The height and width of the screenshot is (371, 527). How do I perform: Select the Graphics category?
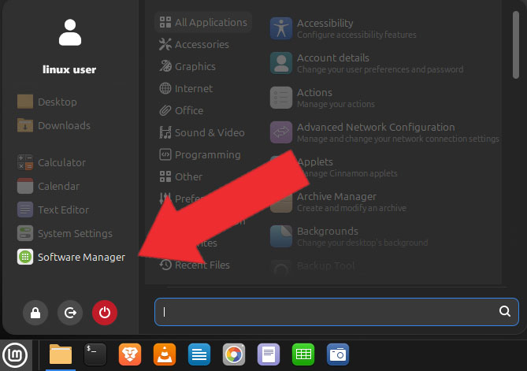(x=187, y=66)
